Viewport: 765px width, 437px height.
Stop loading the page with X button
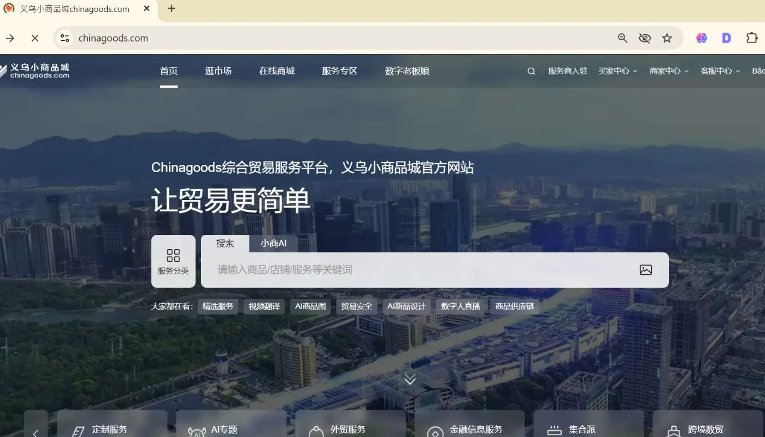pos(35,38)
